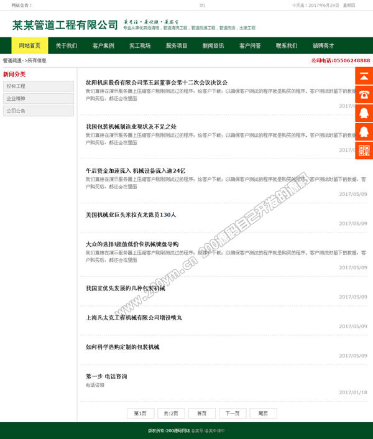
Task: Click the 2017/01/18 article date
Action: coord(353,392)
